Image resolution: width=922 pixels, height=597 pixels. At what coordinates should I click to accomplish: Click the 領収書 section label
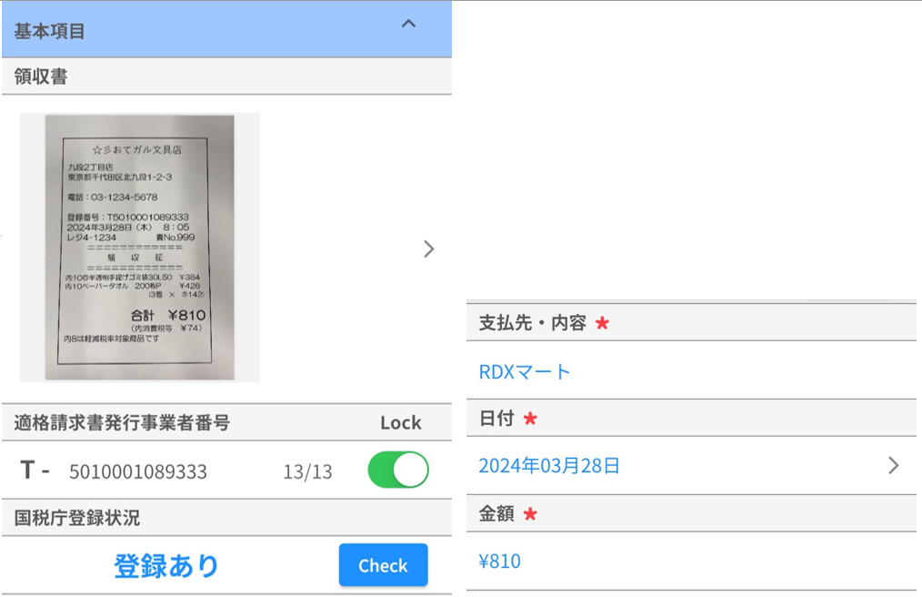click(41, 76)
